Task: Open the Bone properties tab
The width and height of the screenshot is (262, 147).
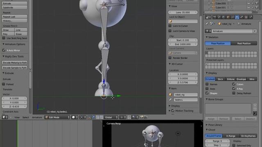Action: coord(242,17)
